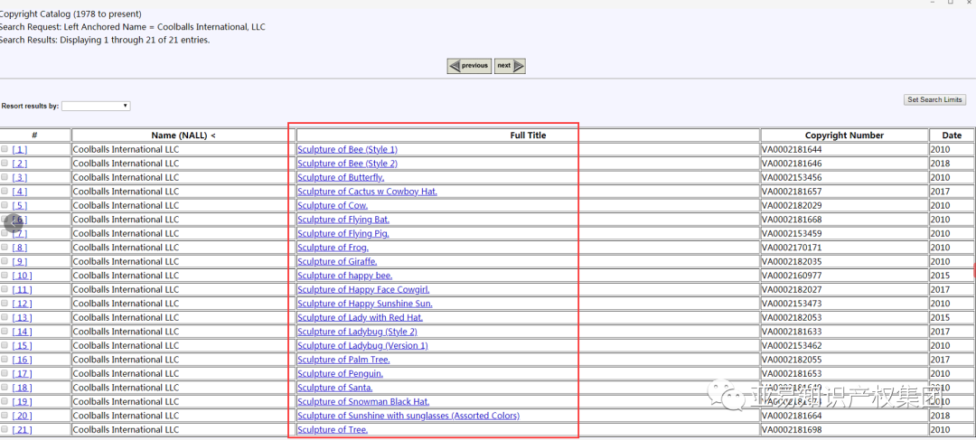Screen dimensions: 976x440
Task: Tick the checkbox for entry 21
Action: [x=5, y=429]
